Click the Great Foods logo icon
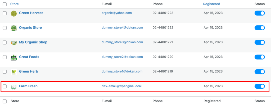 coord(14,57)
